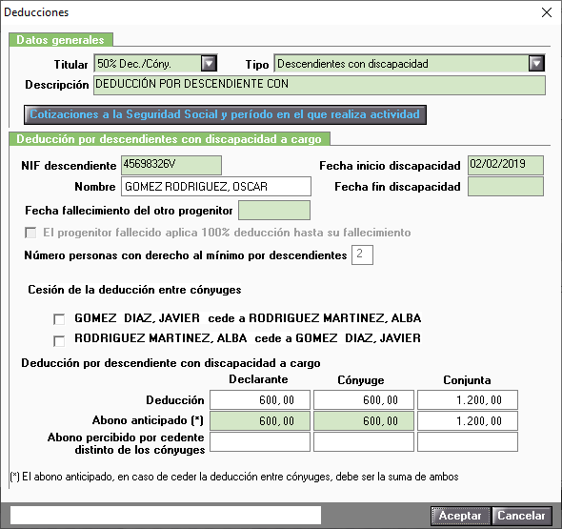Click the Cesión de la deducción entre cónyuges label
Viewport: 562px width, 529px height.
134,290
